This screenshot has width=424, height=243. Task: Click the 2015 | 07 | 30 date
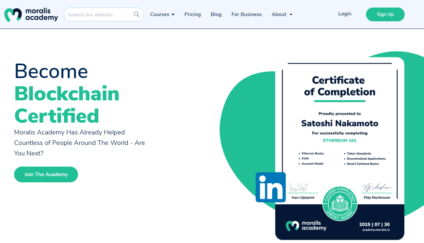point(375,224)
